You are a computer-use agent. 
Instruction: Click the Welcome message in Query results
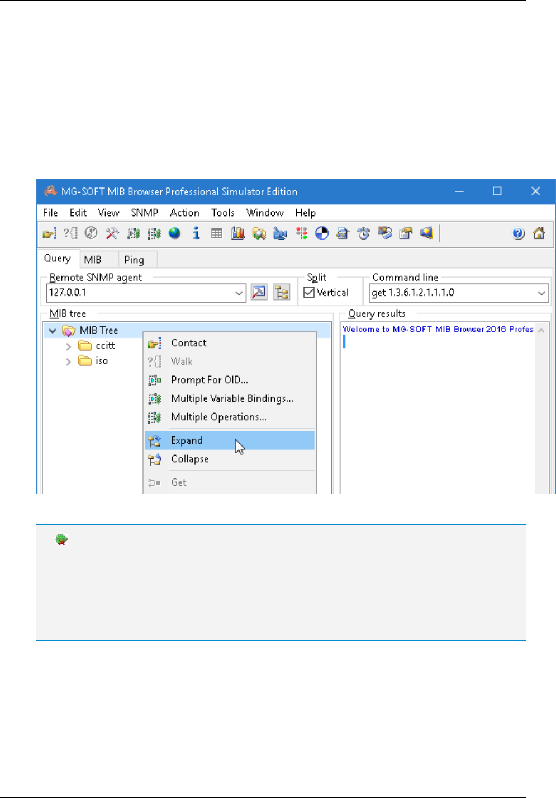pyautogui.click(x=438, y=329)
